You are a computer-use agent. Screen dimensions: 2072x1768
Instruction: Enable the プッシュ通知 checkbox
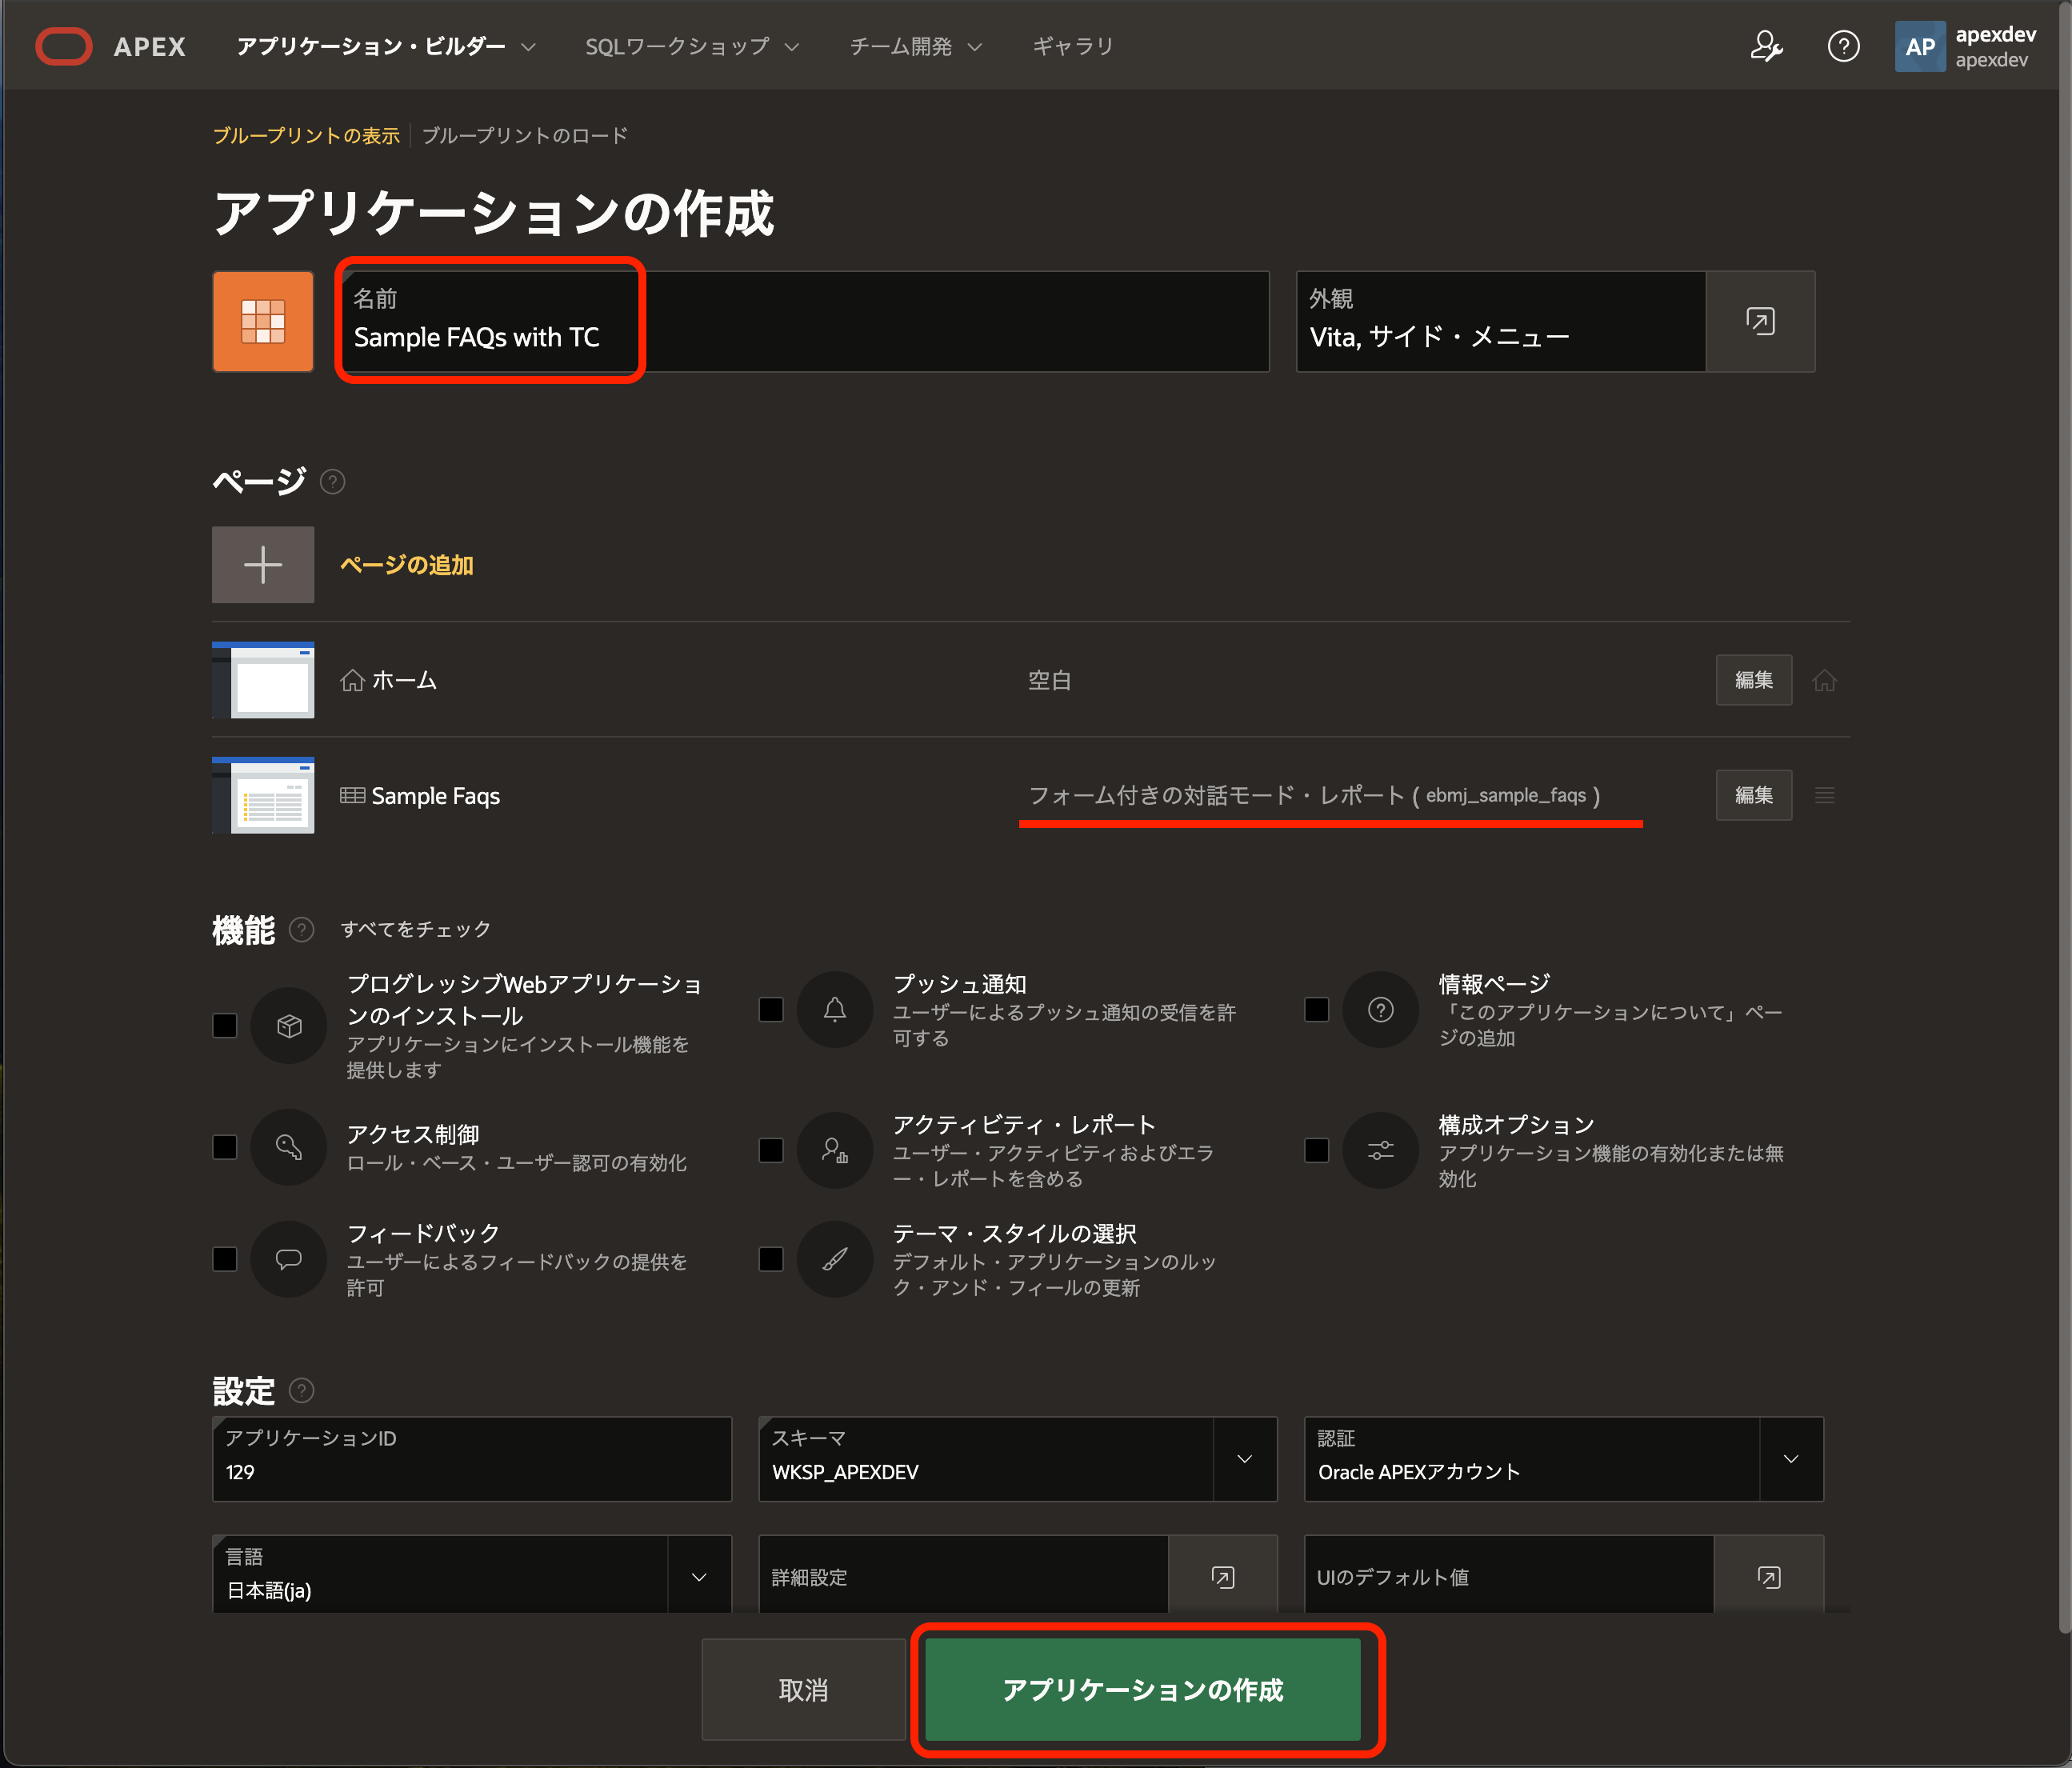point(771,1009)
